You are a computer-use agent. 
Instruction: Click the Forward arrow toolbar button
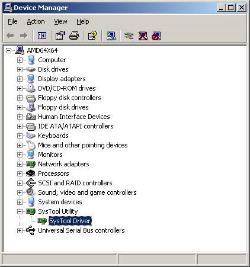24,36
